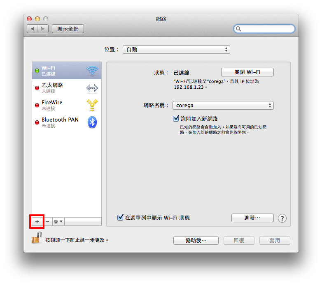The image size is (322, 285).
Task: Open the help question mark button
Action: pyautogui.click(x=282, y=218)
